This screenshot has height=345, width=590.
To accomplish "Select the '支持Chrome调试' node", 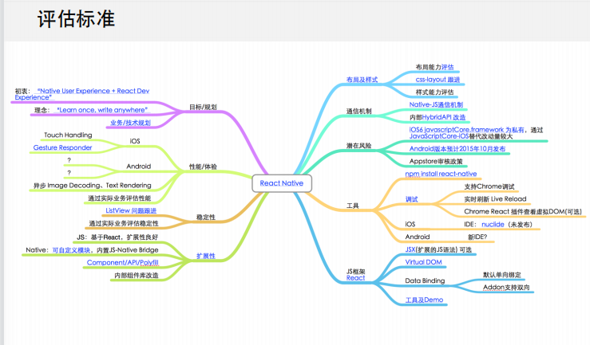I will (489, 186).
